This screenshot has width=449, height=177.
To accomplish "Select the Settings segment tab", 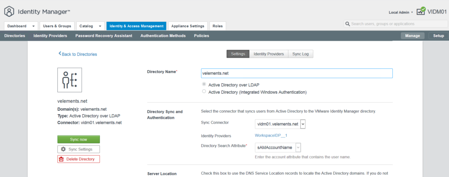I will 238,54.
